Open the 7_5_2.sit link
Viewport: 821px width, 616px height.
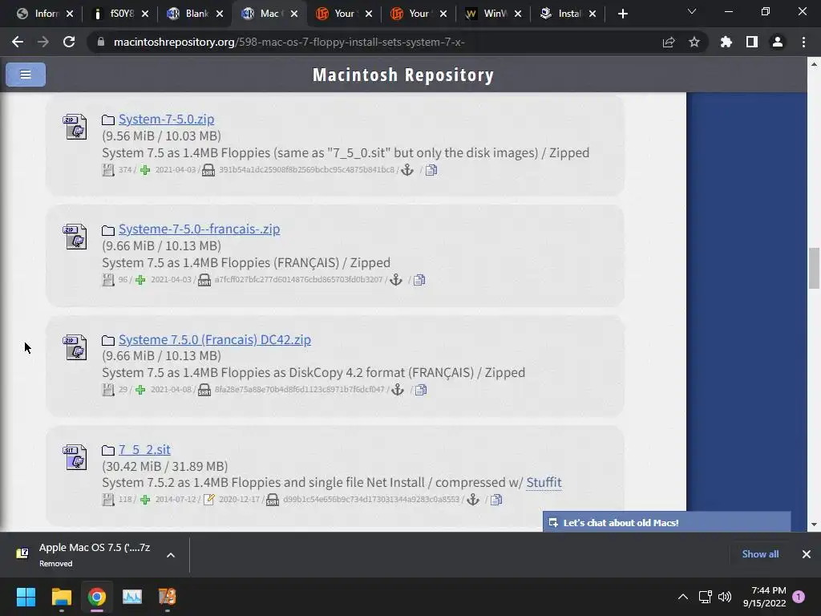click(x=144, y=449)
